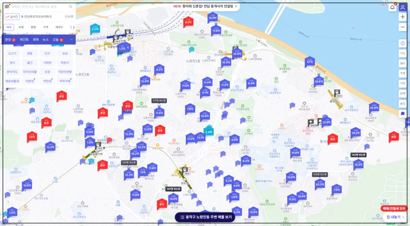
Task: Switch to the 분양 tab
Action: pyautogui.click(x=8, y=40)
